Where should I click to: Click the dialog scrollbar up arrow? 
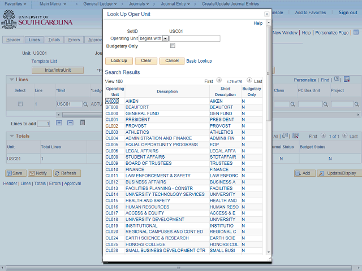(x=268, y=23)
